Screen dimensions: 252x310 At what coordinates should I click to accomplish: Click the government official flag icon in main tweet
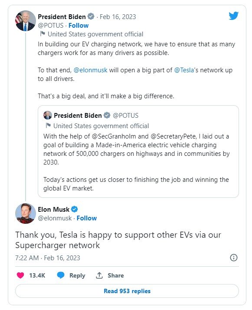42,34
